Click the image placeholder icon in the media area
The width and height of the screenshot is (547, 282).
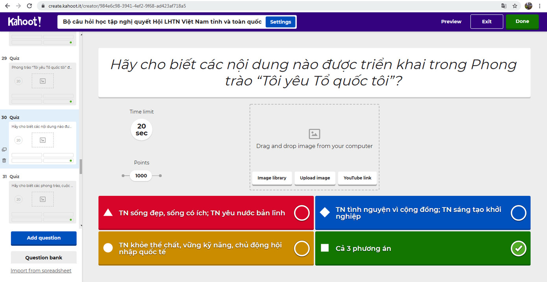[x=314, y=134]
